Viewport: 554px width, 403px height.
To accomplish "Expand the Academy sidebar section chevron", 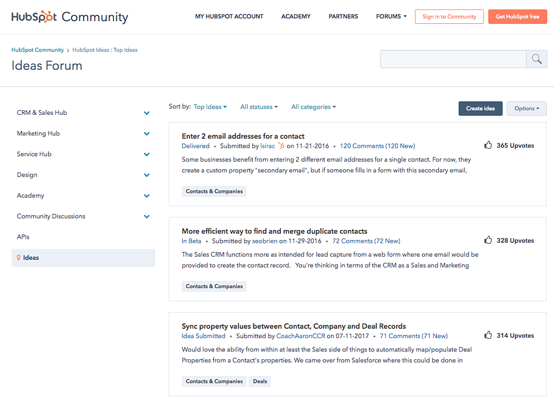I will (x=147, y=196).
